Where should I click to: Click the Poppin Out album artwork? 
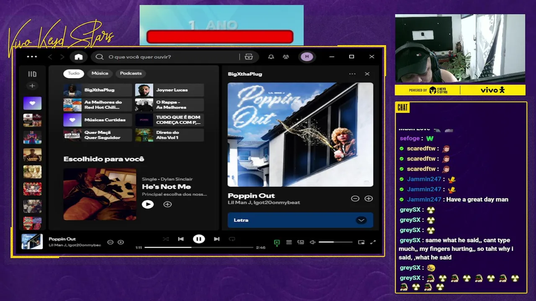[300, 135]
